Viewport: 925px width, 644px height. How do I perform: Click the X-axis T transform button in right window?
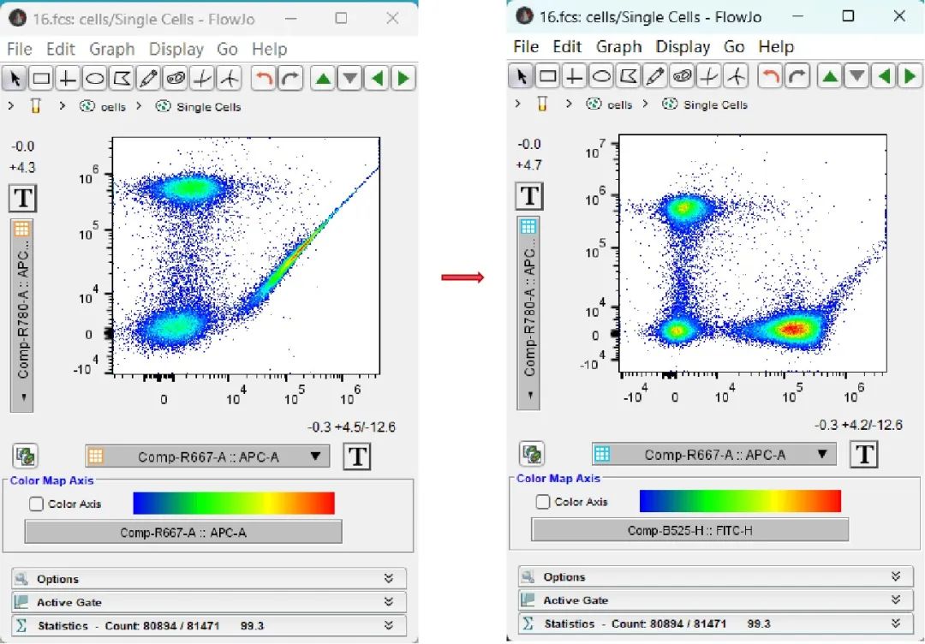point(864,455)
